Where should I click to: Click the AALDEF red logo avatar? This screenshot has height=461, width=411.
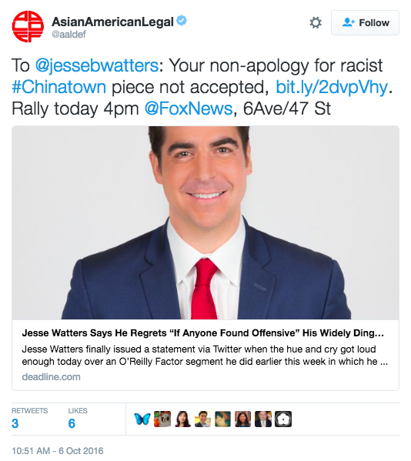28,26
